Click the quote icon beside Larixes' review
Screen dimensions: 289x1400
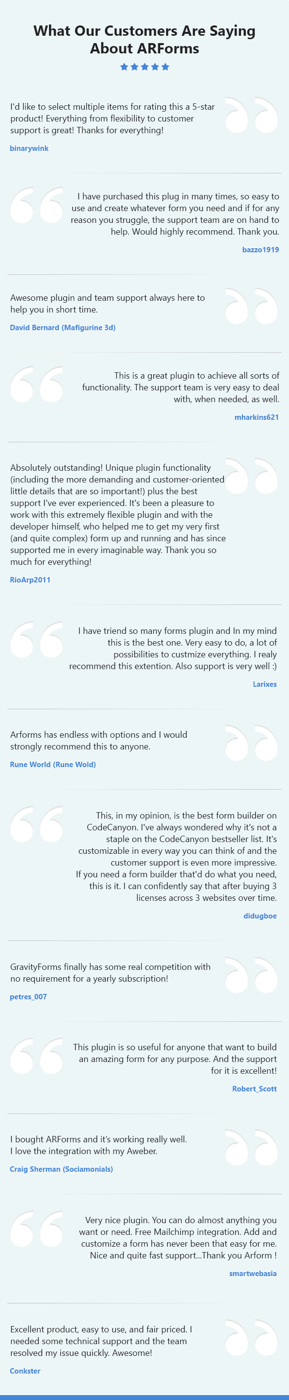pyautogui.click(x=37, y=639)
